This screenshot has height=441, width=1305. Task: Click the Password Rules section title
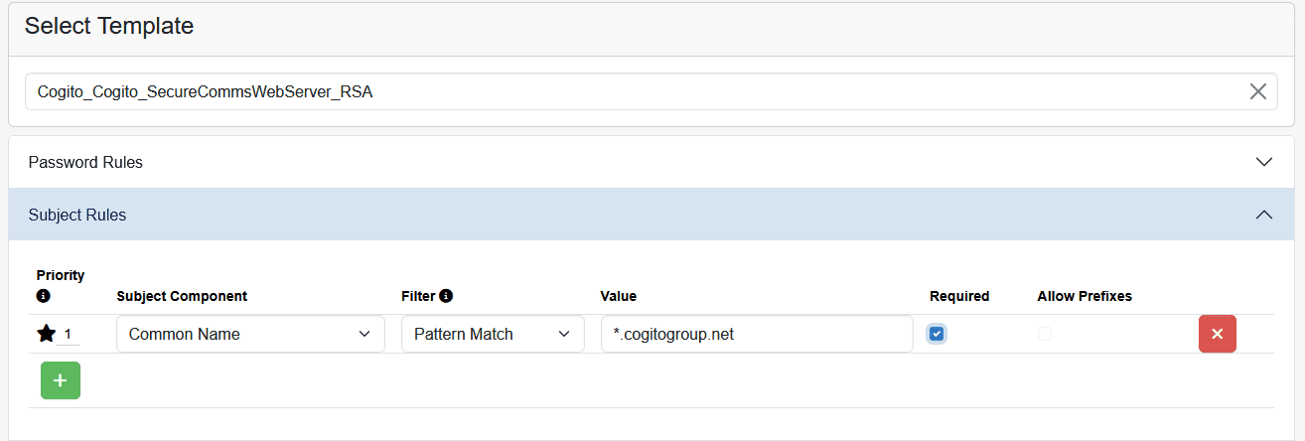[x=85, y=162]
